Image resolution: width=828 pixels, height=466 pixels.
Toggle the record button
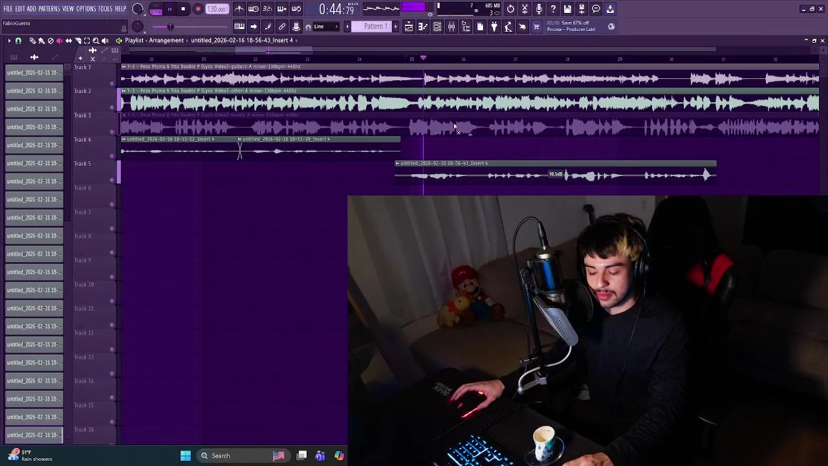(x=198, y=9)
